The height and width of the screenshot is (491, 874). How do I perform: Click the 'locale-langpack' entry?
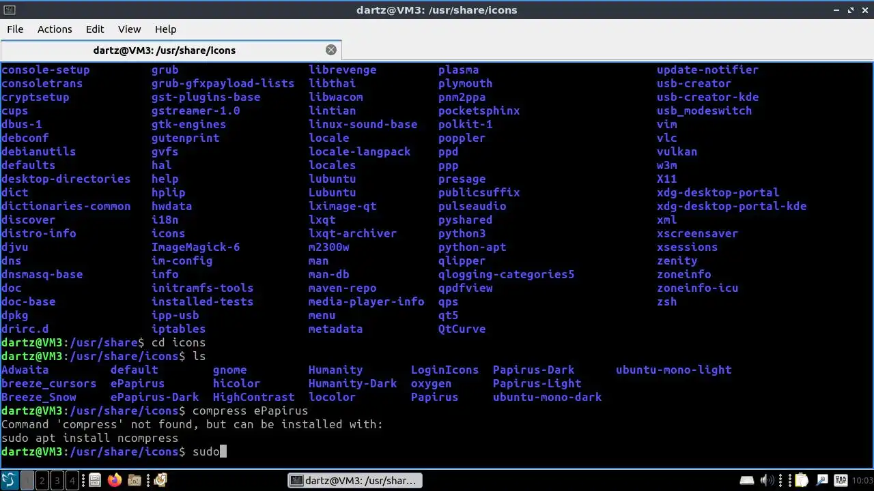(x=360, y=151)
